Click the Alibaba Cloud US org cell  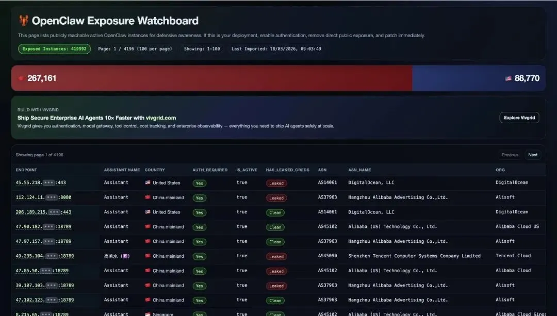point(517,226)
